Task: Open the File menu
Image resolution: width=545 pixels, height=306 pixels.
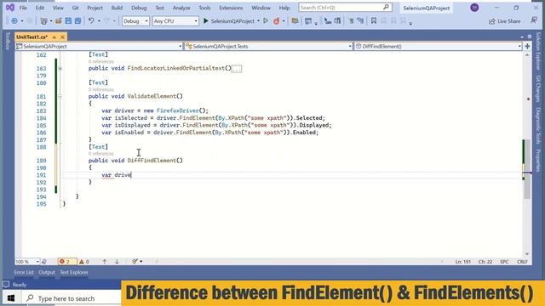Action: point(23,8)
